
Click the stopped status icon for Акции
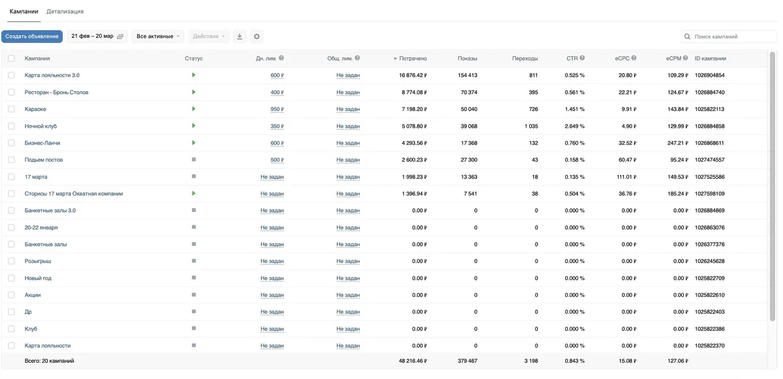click(x=194, y=295)
